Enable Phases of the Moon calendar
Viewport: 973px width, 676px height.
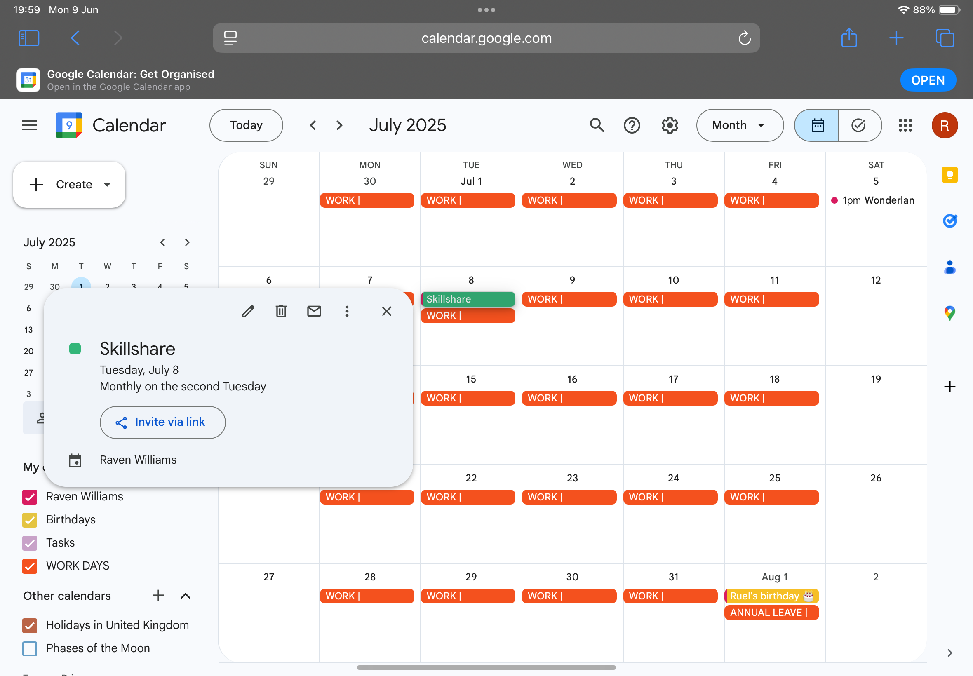30,648
